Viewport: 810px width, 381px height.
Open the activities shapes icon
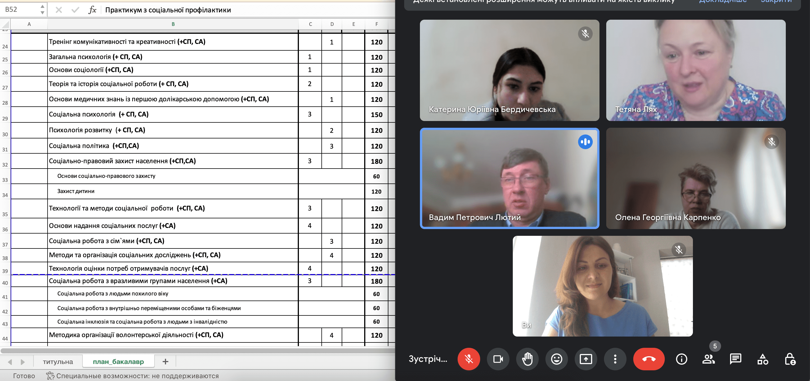point(762,359)
